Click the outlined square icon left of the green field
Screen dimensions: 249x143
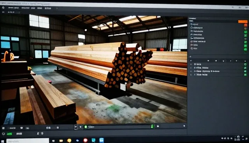click(x=76, y=127)
